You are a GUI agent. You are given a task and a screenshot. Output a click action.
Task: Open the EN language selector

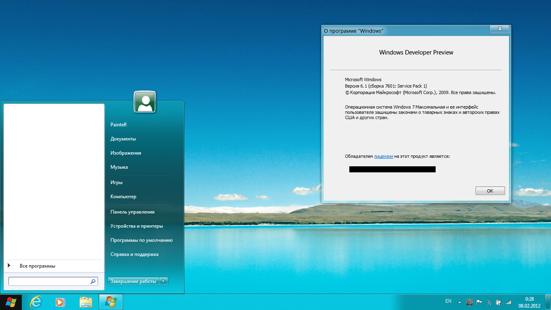tap(448, 301)
